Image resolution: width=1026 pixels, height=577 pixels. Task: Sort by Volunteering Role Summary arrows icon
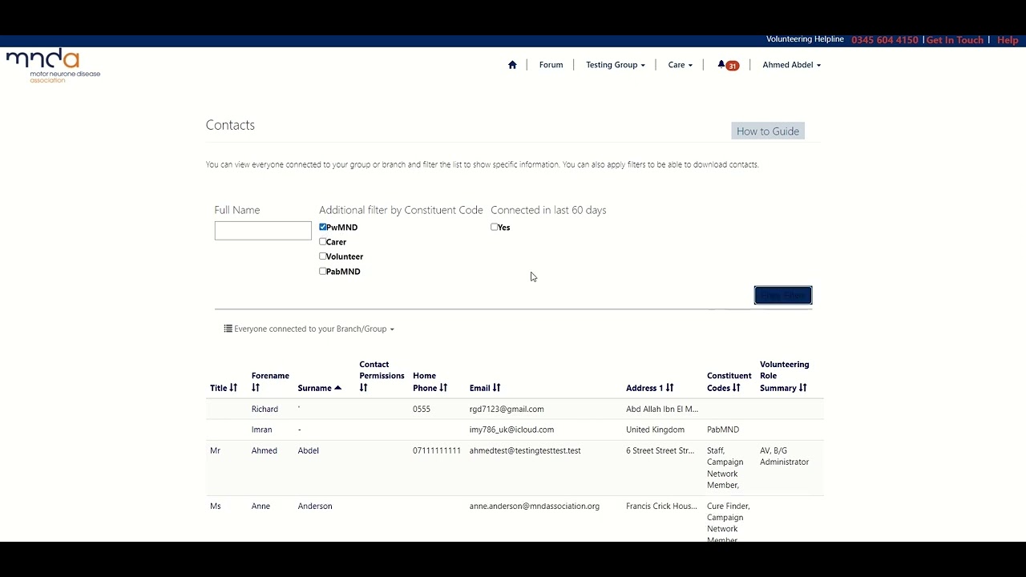tap(802, 388)
